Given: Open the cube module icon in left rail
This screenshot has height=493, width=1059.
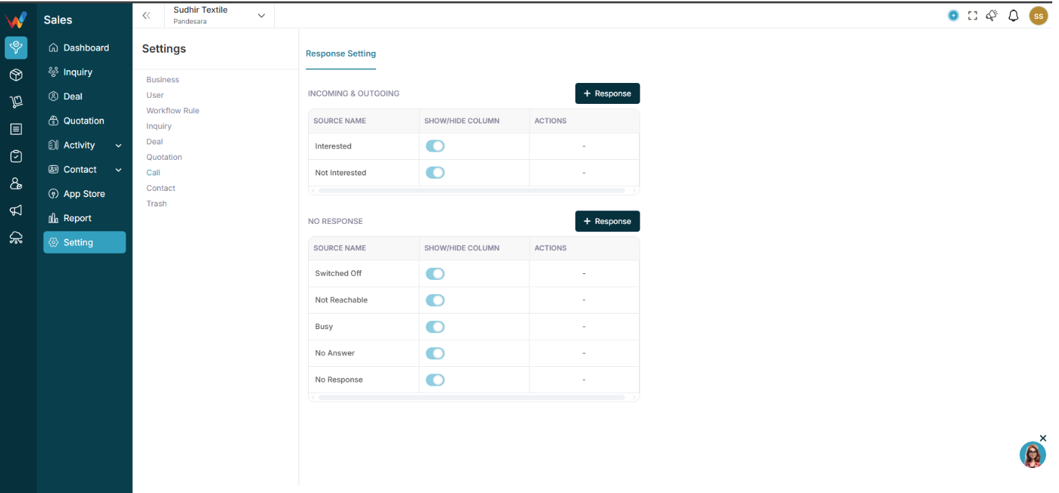Looking at the screenshot, I should click(16, 75).
